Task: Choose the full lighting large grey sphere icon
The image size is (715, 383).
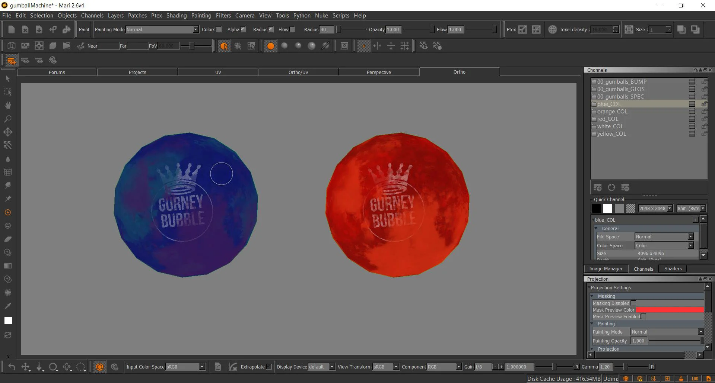Action: pos(312,46)
